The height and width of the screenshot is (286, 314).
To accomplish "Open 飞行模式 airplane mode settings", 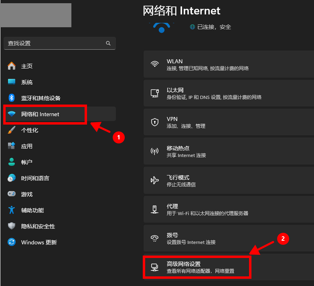I will pos(229,180).
